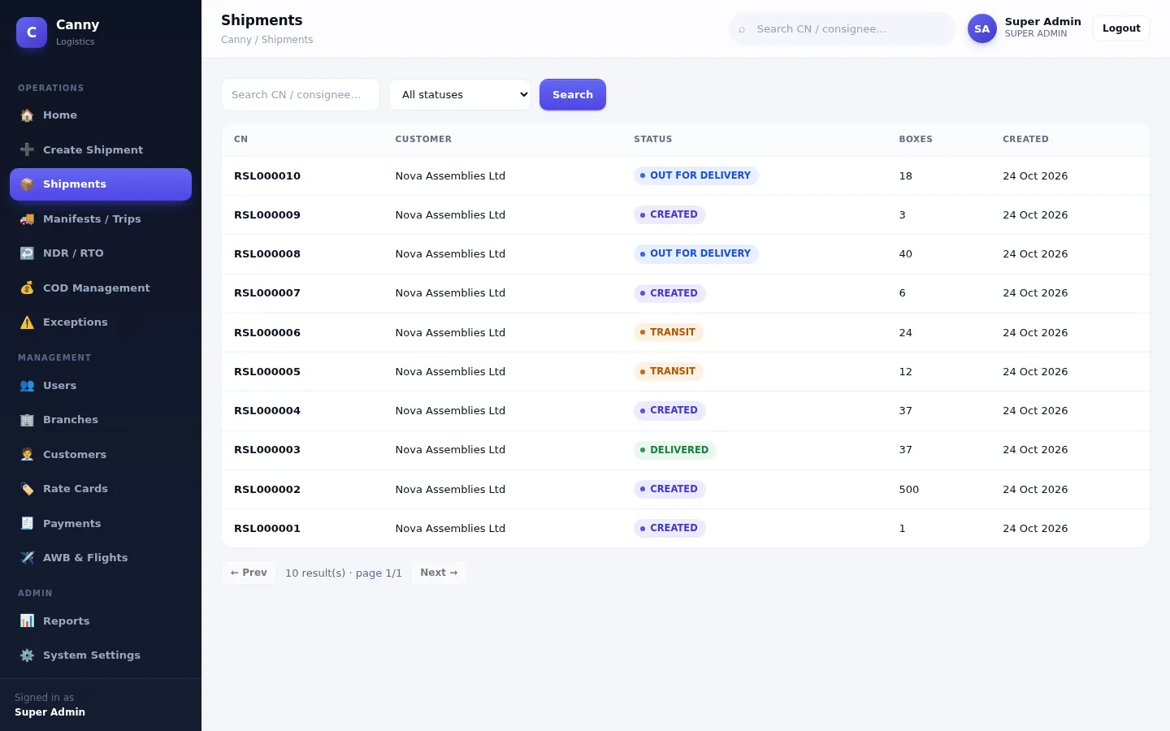Click the purple Search button
This screenshot has width=1170, height=731.
(x=573, y=94)
